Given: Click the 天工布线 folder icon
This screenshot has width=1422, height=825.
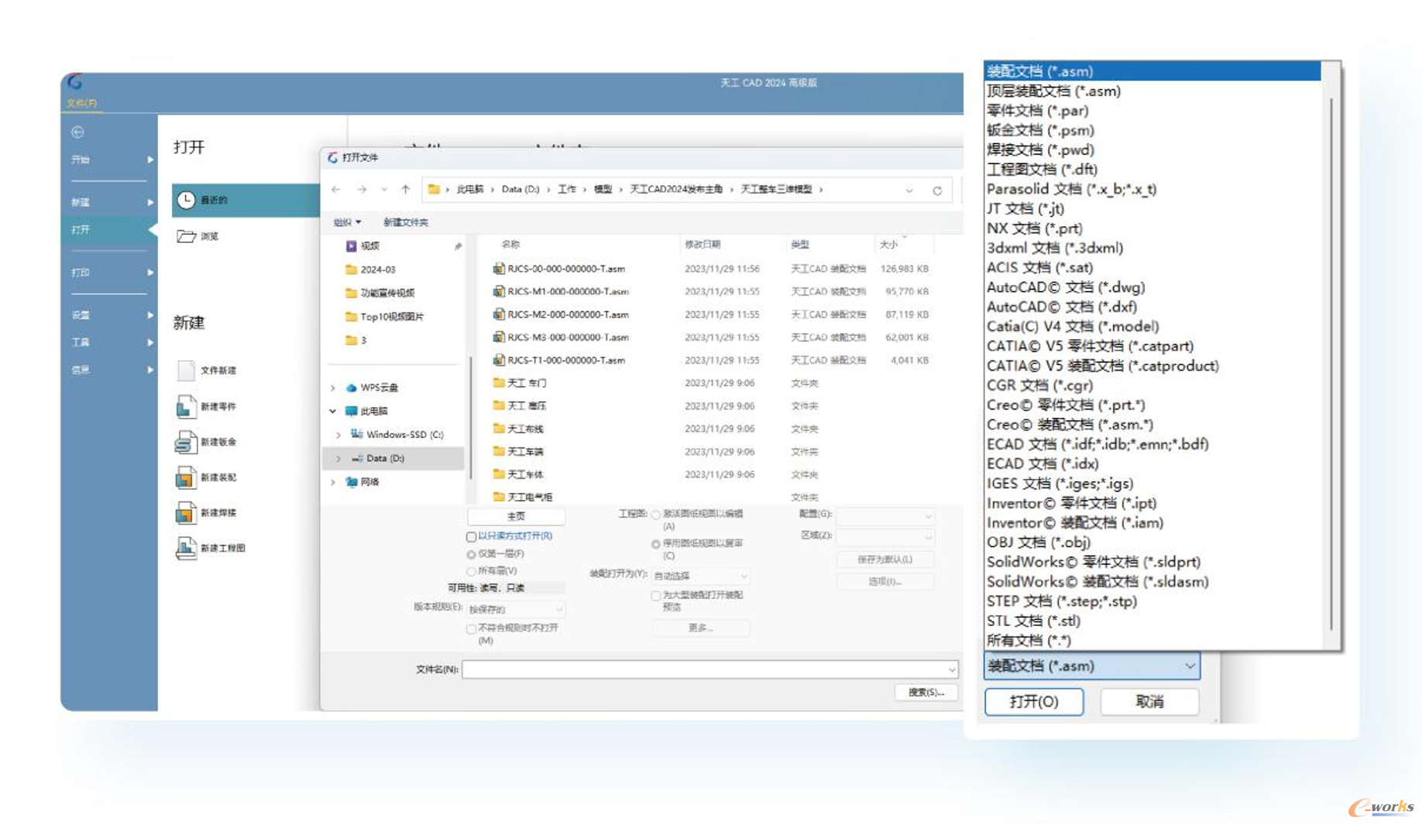Looking at the screenshot, I should [499, 428].
